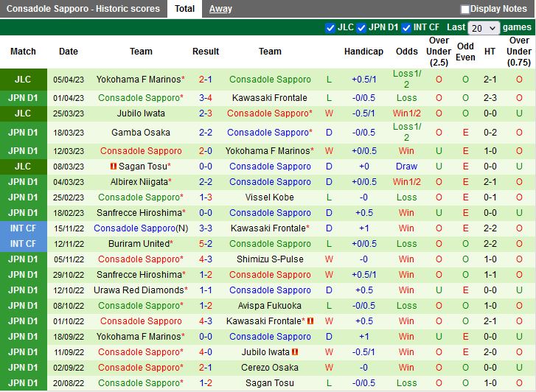
Task: Click the 2-1 result on 05/04/23
Action: coord(206,80)
